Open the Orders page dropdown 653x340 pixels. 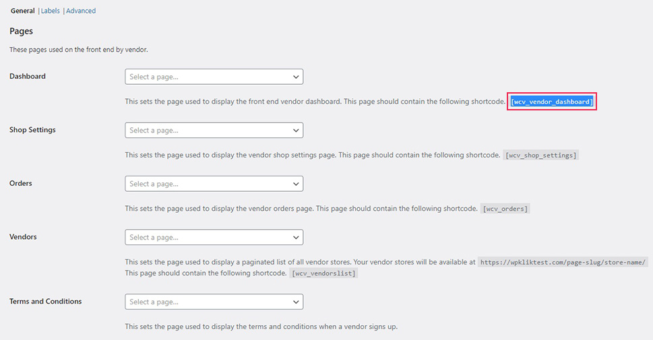pyautogui.click(x=214, y=184)
